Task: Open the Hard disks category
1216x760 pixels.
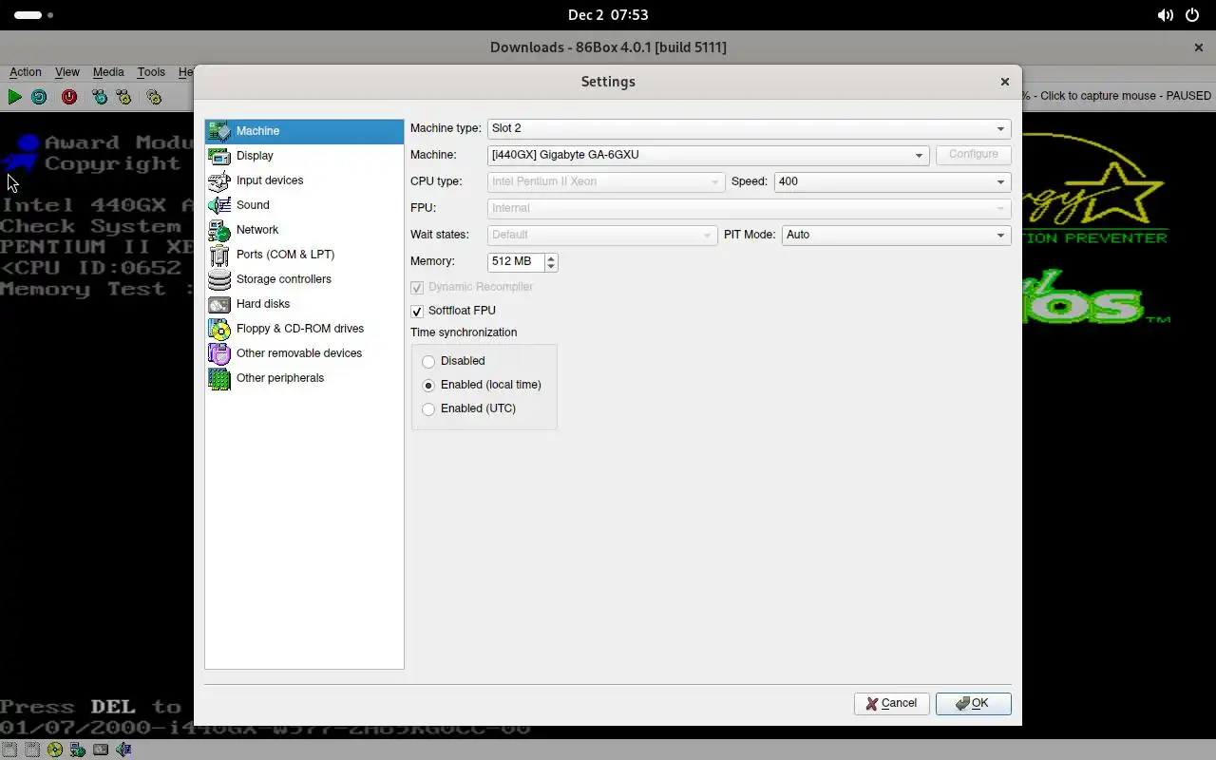Action: (x=304, y=304)
